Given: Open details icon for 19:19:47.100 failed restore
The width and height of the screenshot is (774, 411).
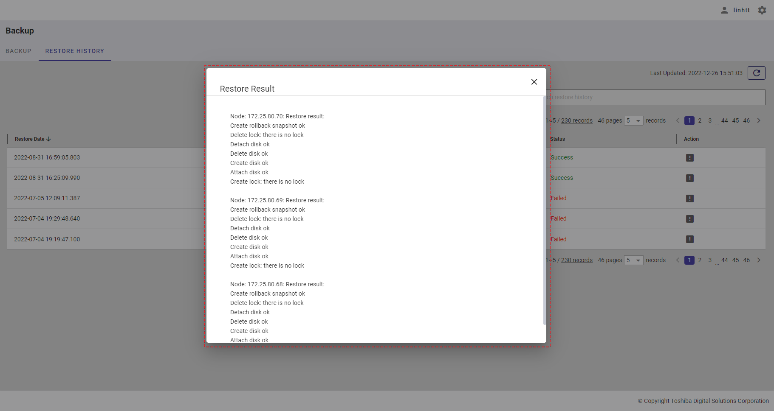Looking at the screenshot, I should coord(689,239).
